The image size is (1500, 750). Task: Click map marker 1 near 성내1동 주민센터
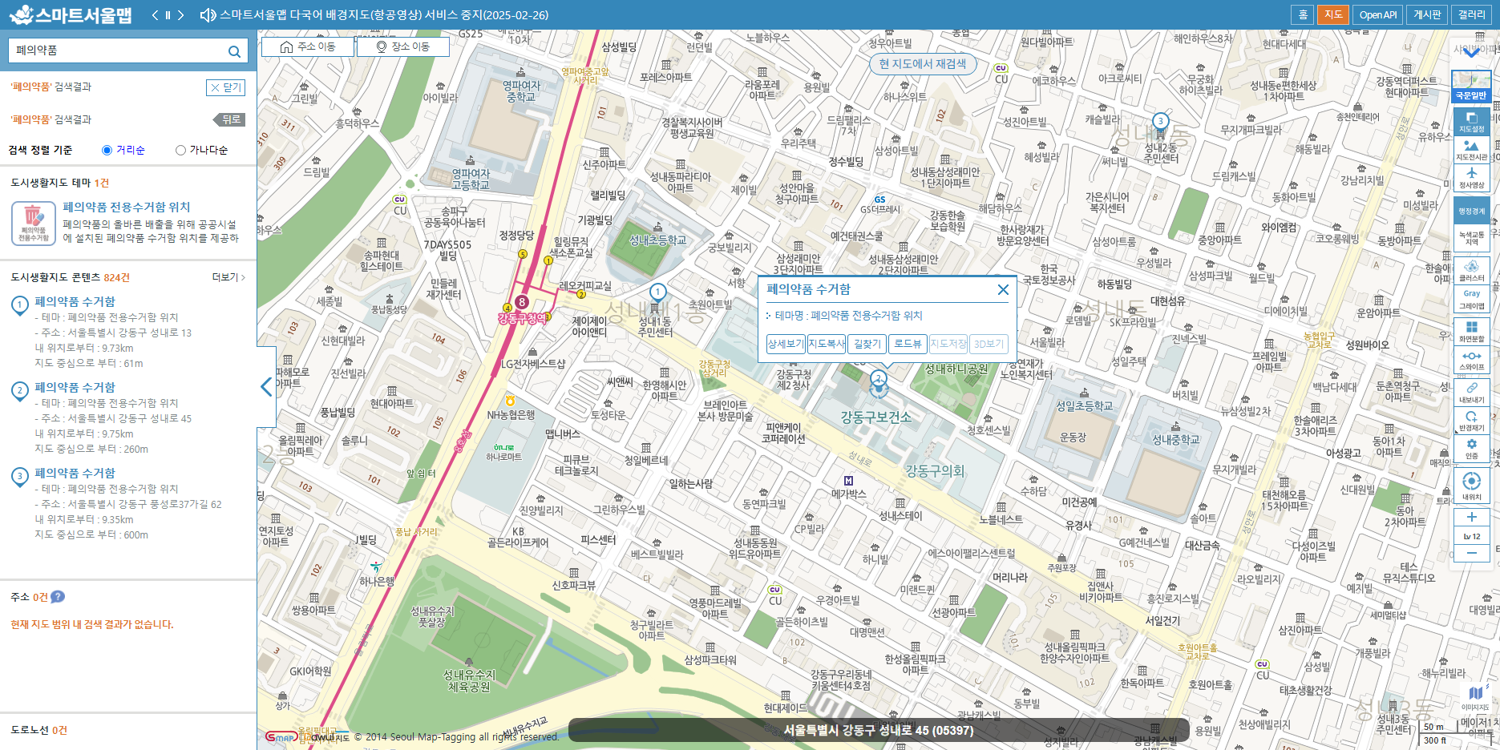click(x=657, y=293)
